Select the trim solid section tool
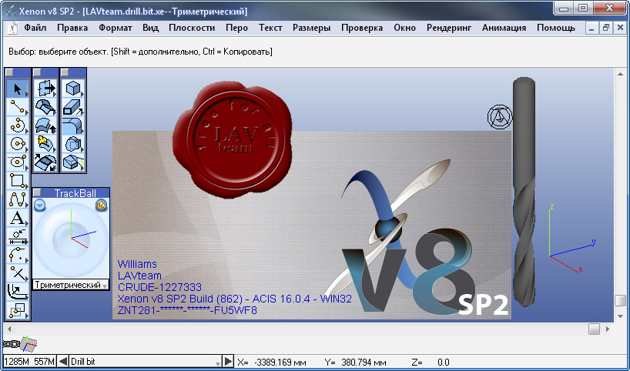The width and height of the screenshot is (630, 371). [x=73, y=162]
